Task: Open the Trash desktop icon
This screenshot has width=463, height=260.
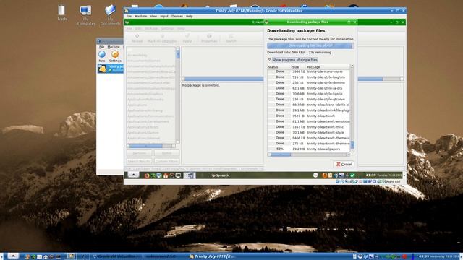Action: [x=61, y=12]
